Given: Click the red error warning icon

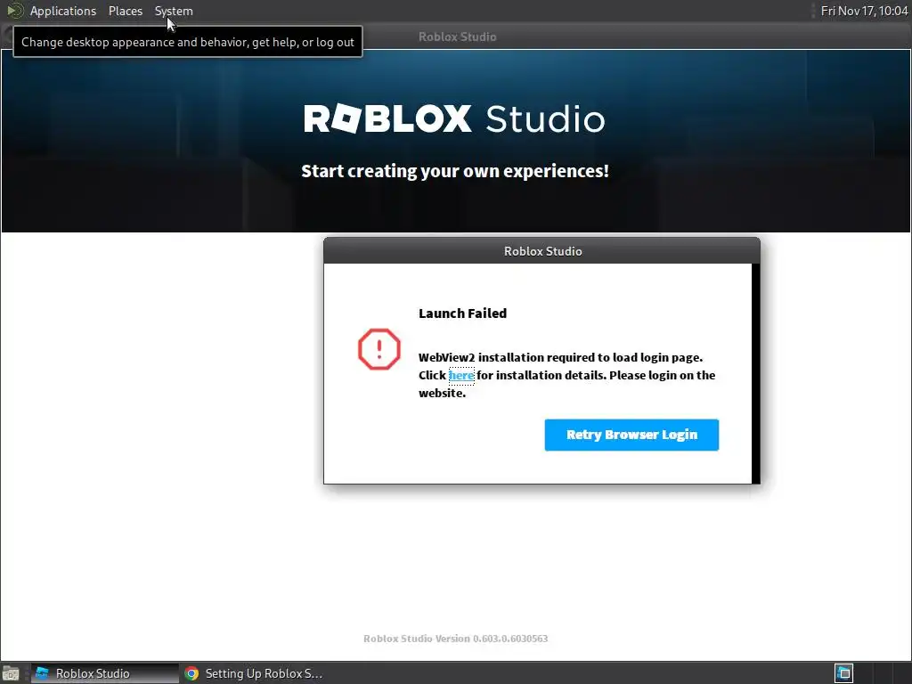Looking at the screenshot, I should (x=379, y=349).
